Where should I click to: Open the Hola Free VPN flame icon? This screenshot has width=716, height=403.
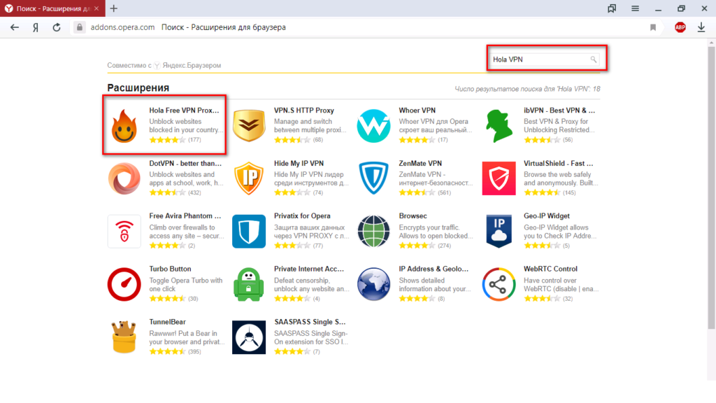(x=124, y=126)
